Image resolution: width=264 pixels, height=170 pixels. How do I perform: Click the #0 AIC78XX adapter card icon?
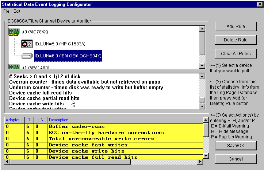click(14, 32)
